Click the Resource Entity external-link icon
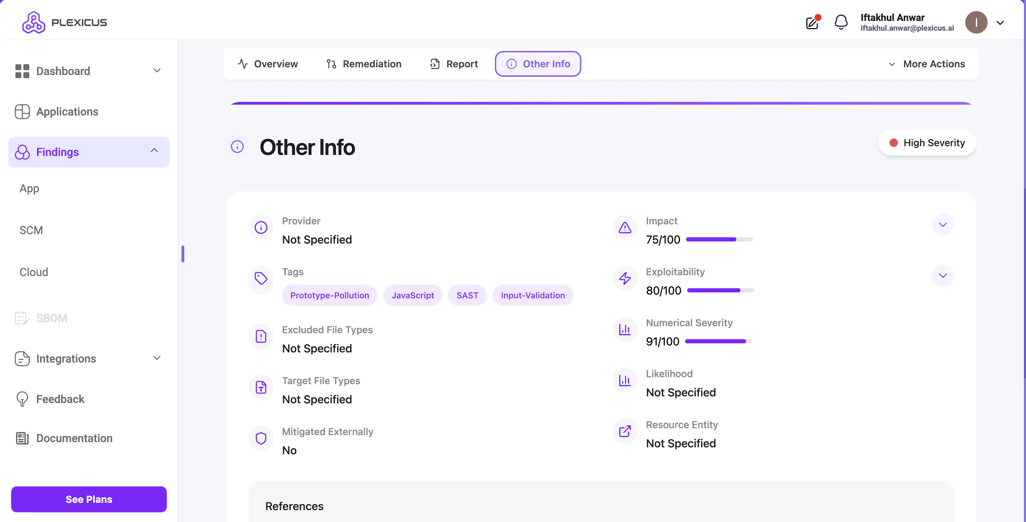Viewport: 1026px width, 522px height. pos(625,431)
